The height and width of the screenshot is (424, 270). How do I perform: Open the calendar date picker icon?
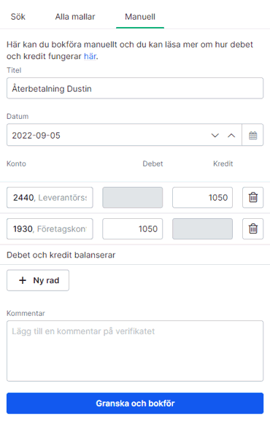[x=252, y=135]
